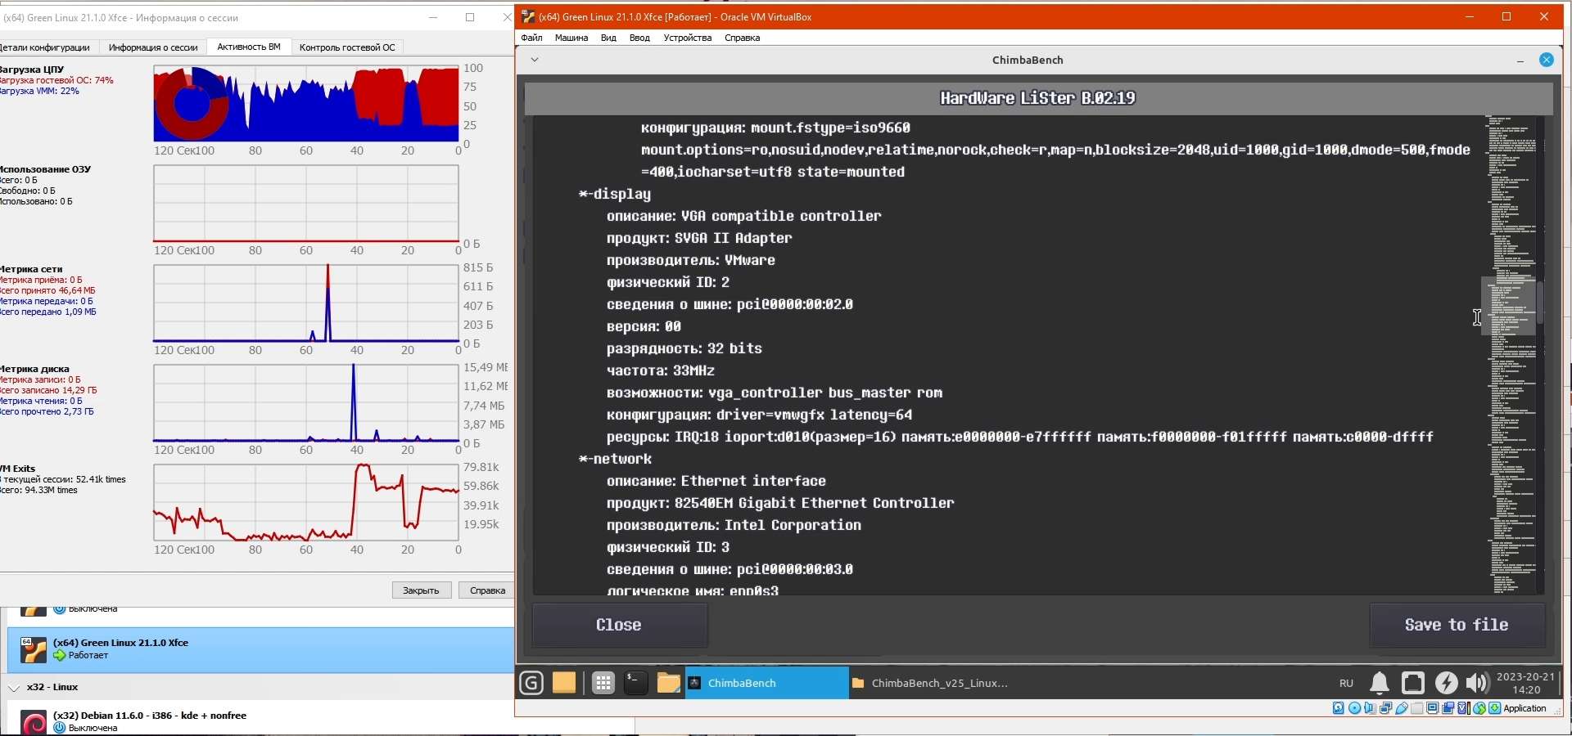Click the USB indicator in VirtualBox status bar
The width and height of the screenshot is (1572, 736).
pyautogui.click(x=1402, y=708)
